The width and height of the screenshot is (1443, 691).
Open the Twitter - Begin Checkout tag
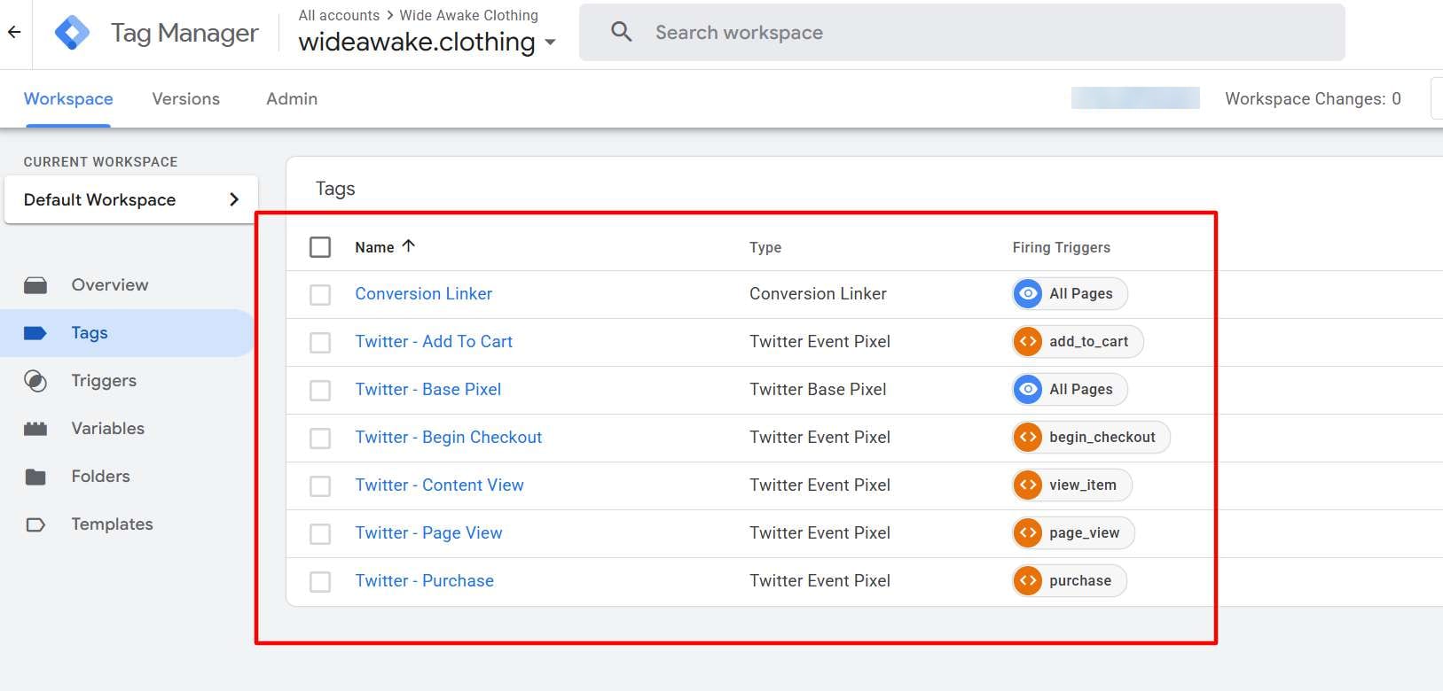tap(449, 437)
